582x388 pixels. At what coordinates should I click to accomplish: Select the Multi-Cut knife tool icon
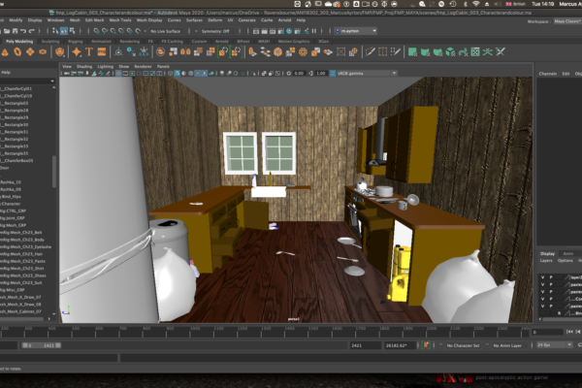tap(370, 52)
